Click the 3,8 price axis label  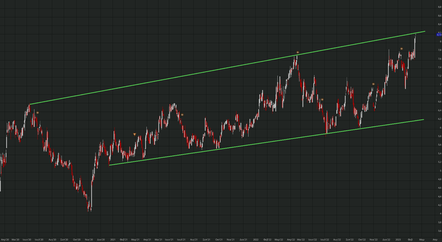tap(440, 222)
